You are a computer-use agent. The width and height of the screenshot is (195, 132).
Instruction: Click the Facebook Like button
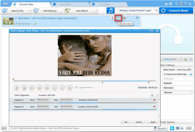[x=180, y=128]
